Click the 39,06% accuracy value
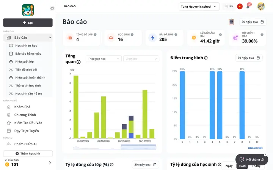This screenshot has width=273, height=170. click(x=249, y=41)
